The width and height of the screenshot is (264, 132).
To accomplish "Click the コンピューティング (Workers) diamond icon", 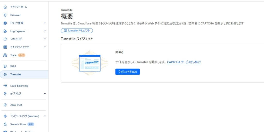I will coord(5,116).
